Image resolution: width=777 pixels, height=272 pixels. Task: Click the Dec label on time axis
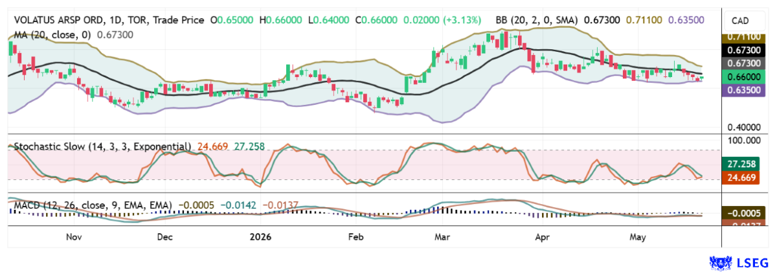pos(166,238)
